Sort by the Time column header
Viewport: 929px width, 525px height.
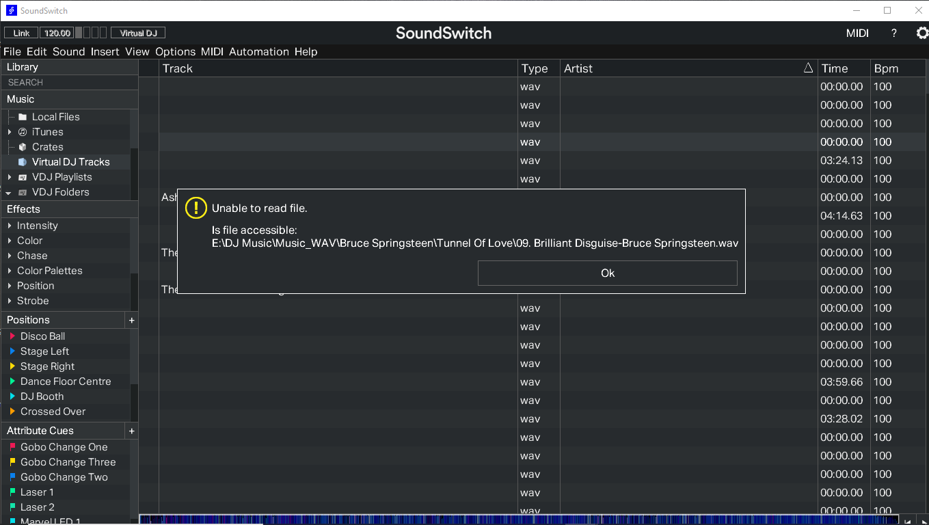coord(844,68)
